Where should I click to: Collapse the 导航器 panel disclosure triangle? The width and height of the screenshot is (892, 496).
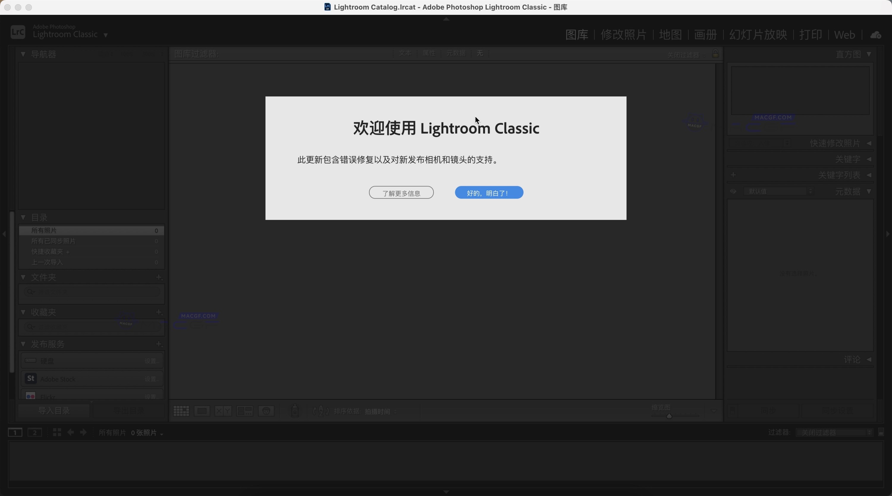[x=23, y=54]
